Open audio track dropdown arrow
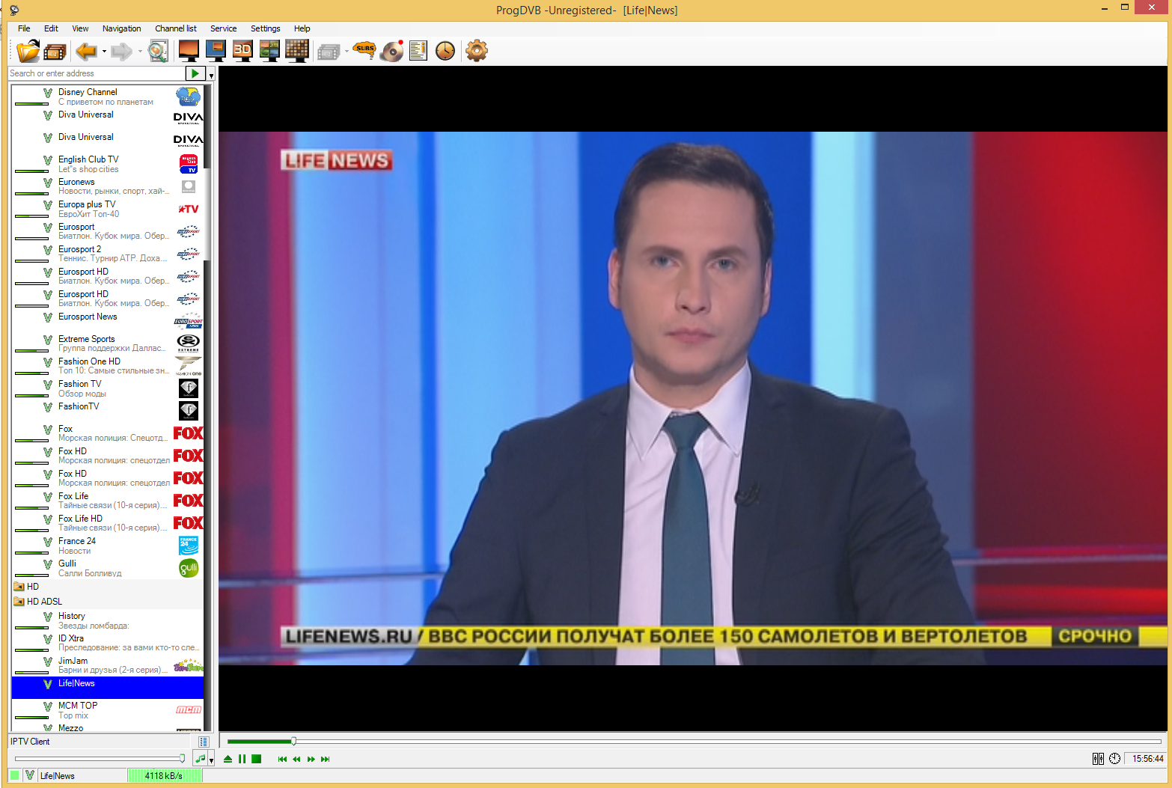 click(x=211, y=760)
